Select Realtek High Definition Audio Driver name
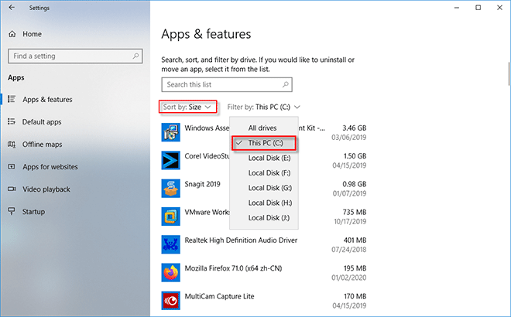The height and width of the screenshot is (317, 511). tap(241, 240)
